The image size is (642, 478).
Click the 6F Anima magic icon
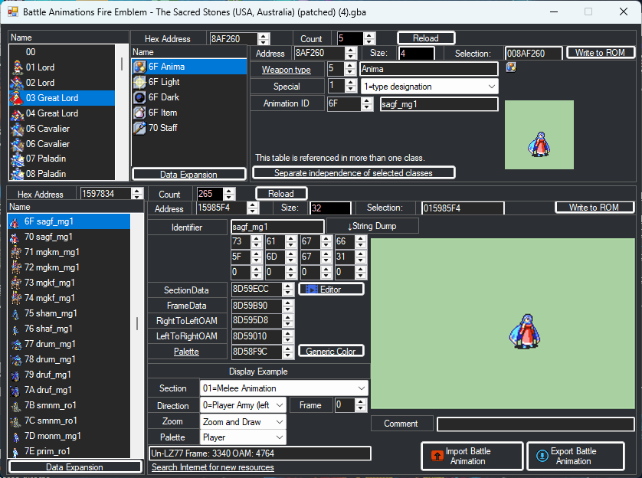[x=140, y=67]
